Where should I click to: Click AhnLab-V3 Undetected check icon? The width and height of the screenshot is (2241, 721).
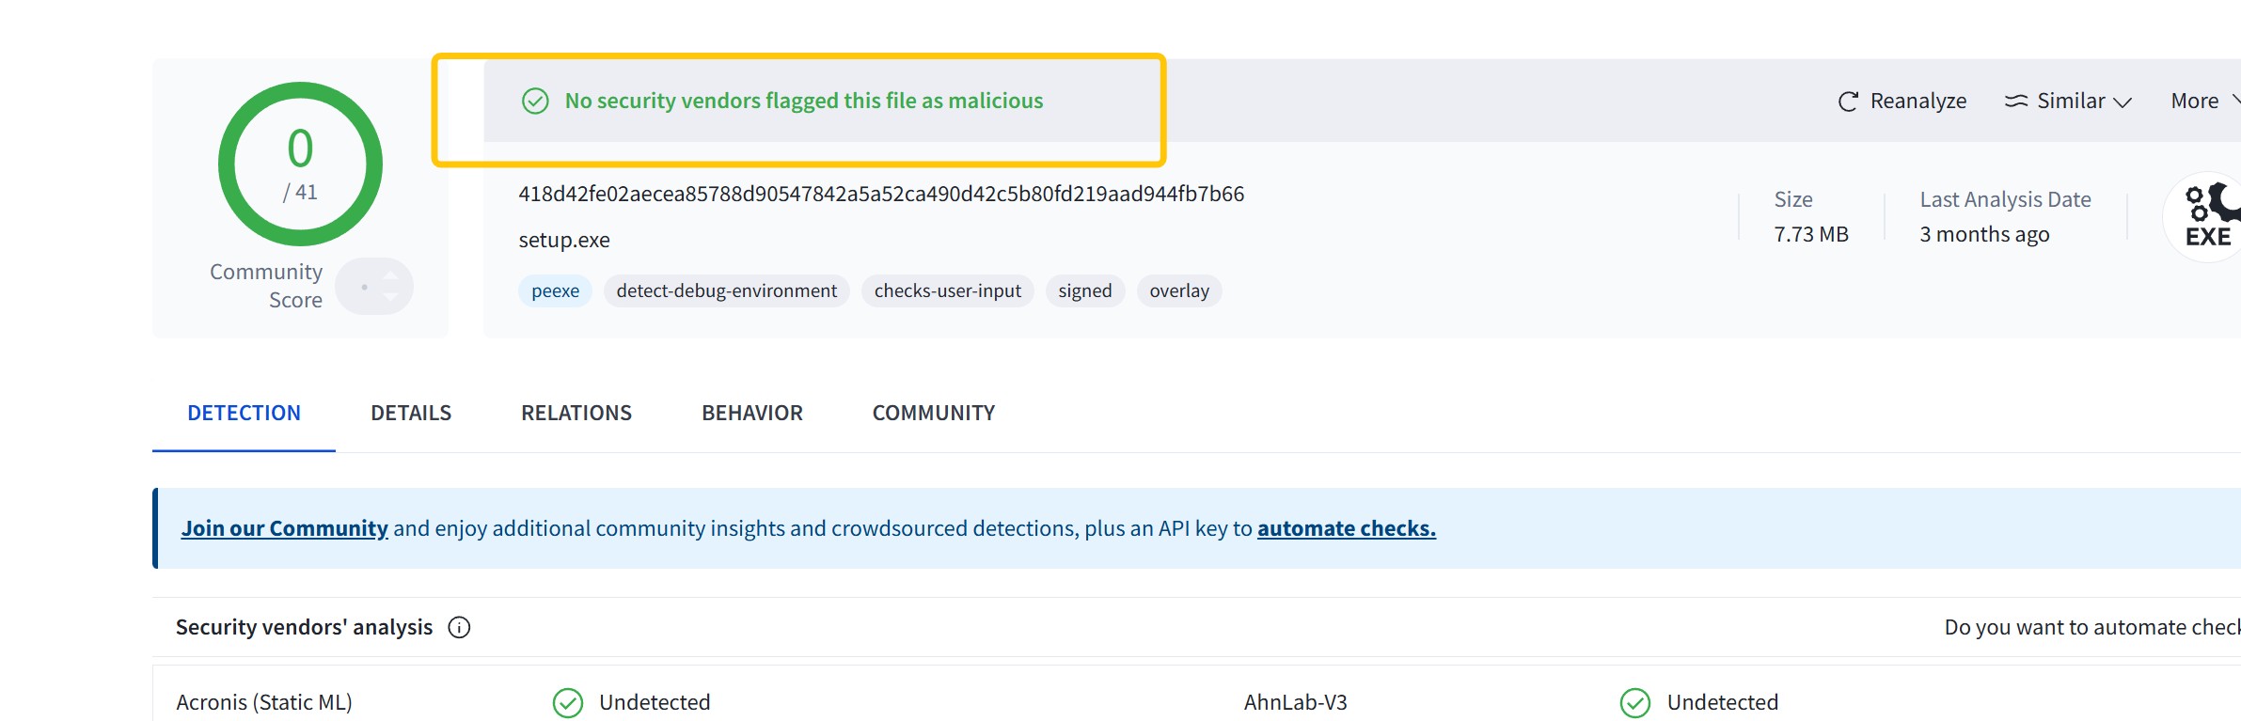tap(1635, 702)
